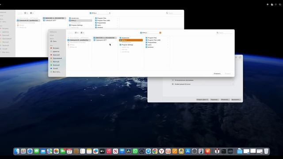The image size is (283, 159).
Task: Open column view dropdown in front dialog
Action: click(x=76, y=33)
